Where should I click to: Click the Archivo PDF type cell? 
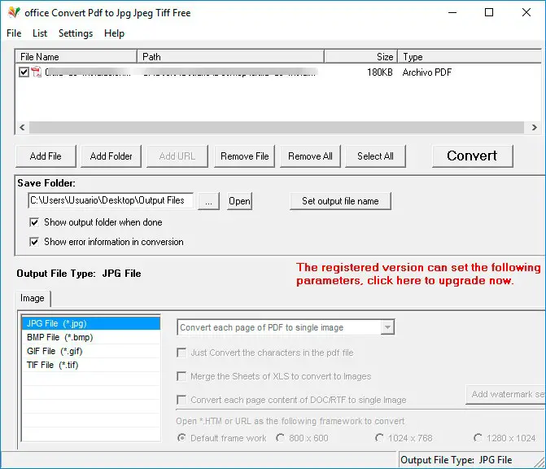(x=427, y=72)
